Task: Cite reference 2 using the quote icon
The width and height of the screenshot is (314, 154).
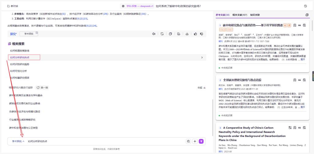Action: coord(300,80)
